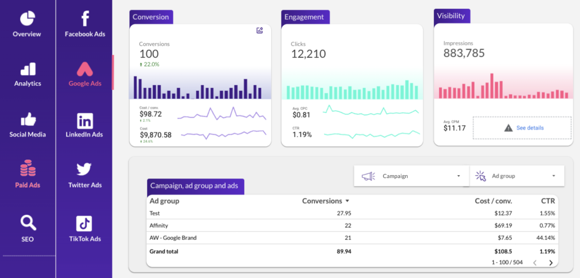
Task: Open the Overview pie chart icon
Action: coord(27,18)
